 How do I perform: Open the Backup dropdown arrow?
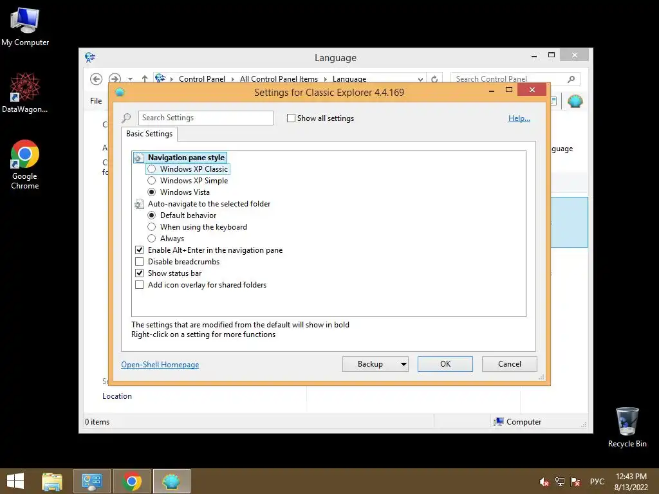click(x=404, y=364)
